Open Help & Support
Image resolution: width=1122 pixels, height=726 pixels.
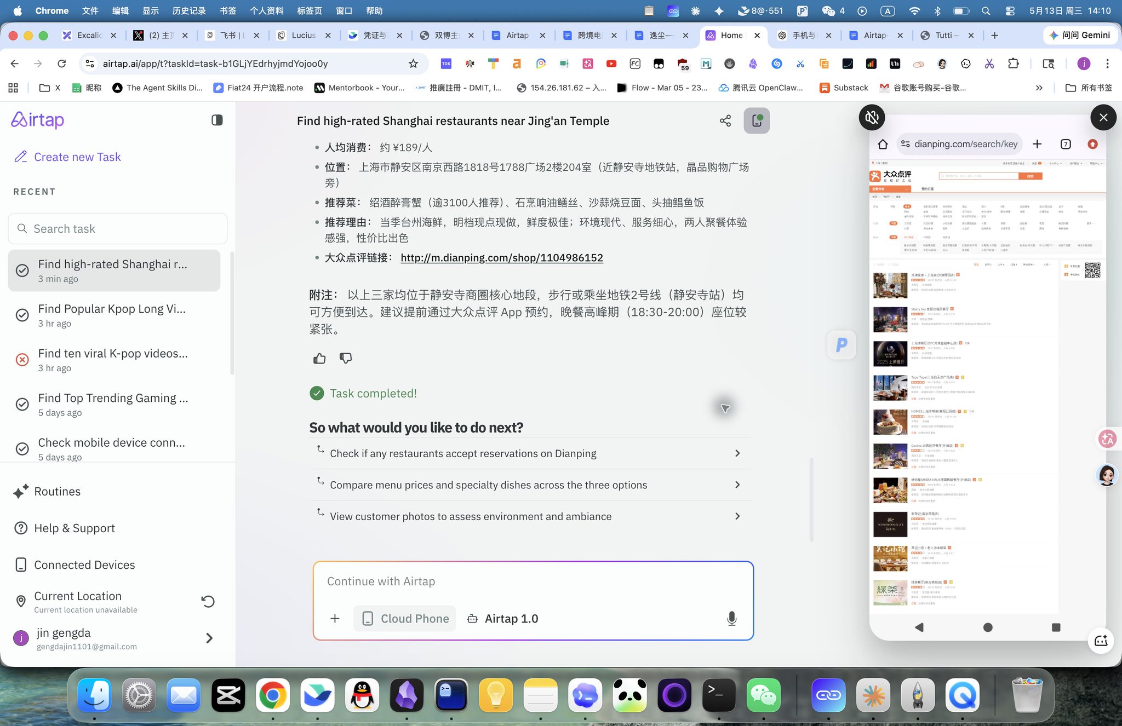click(64, 528)
